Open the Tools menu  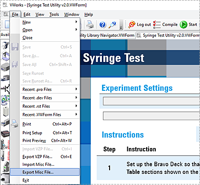(x=54, y=14)
